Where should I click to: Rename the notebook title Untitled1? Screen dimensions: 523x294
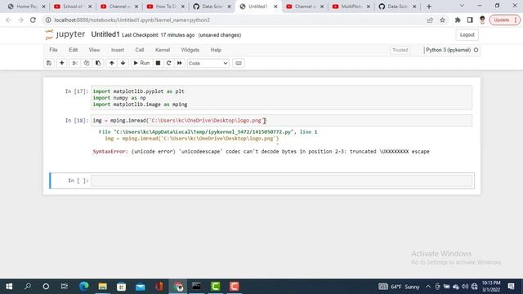pyautogui.click(x=105, y=34)
